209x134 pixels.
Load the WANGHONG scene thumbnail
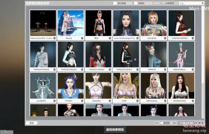pos(181,86)
